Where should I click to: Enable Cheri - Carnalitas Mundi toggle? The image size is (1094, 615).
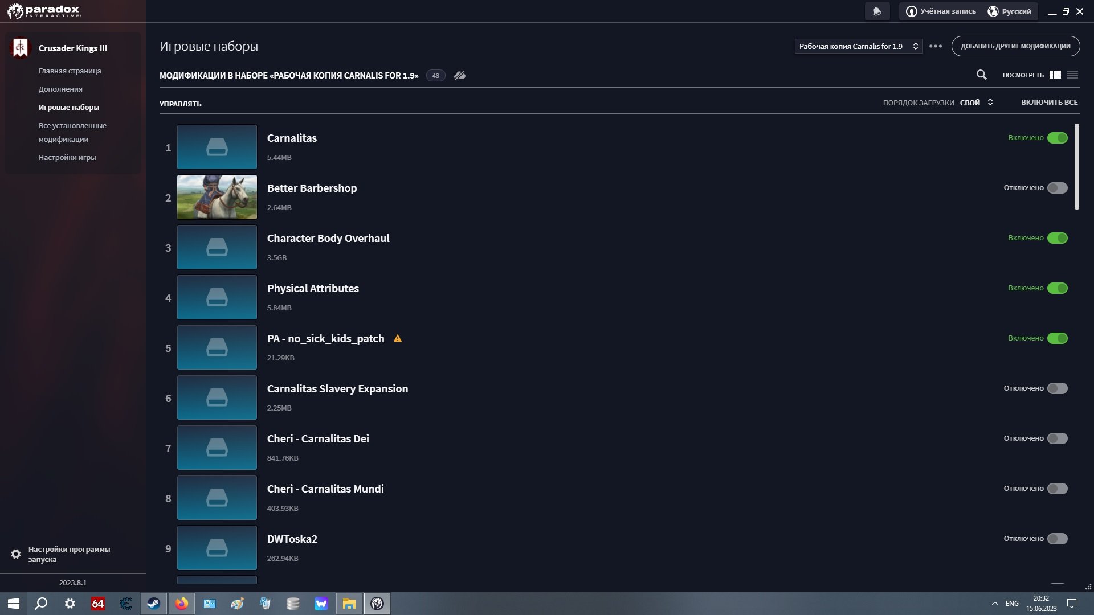pyautogui.click(x=1058, y=489)
